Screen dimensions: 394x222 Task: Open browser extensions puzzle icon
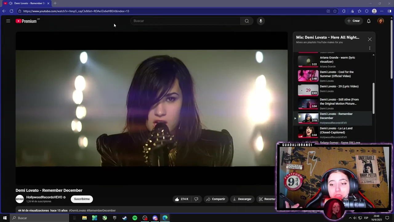(x=344, y=11)
